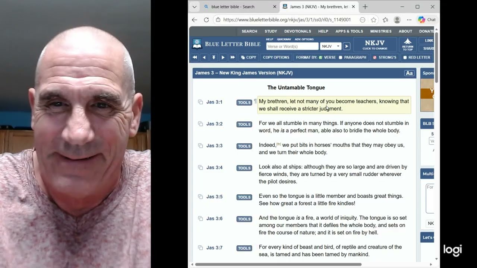Open TOOLS for Jas 3:7

(x=244, y=248)
